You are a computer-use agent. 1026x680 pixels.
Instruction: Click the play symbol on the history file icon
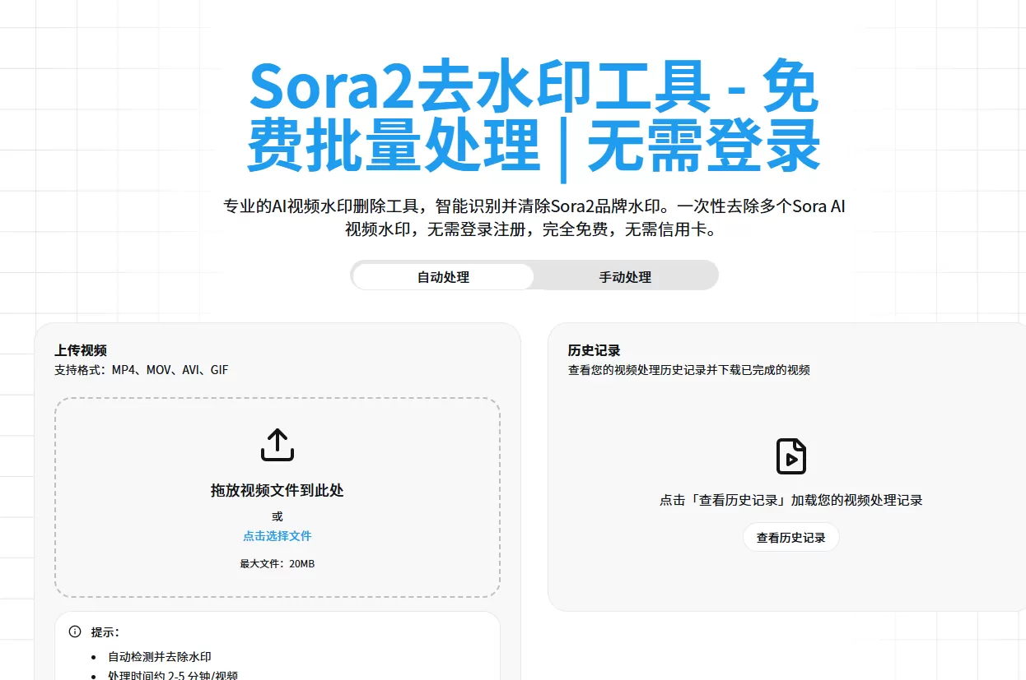[x=793, y=460]
